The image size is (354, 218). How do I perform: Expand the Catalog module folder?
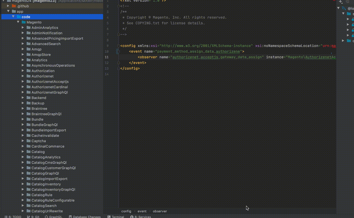click(x=23, y=152)
